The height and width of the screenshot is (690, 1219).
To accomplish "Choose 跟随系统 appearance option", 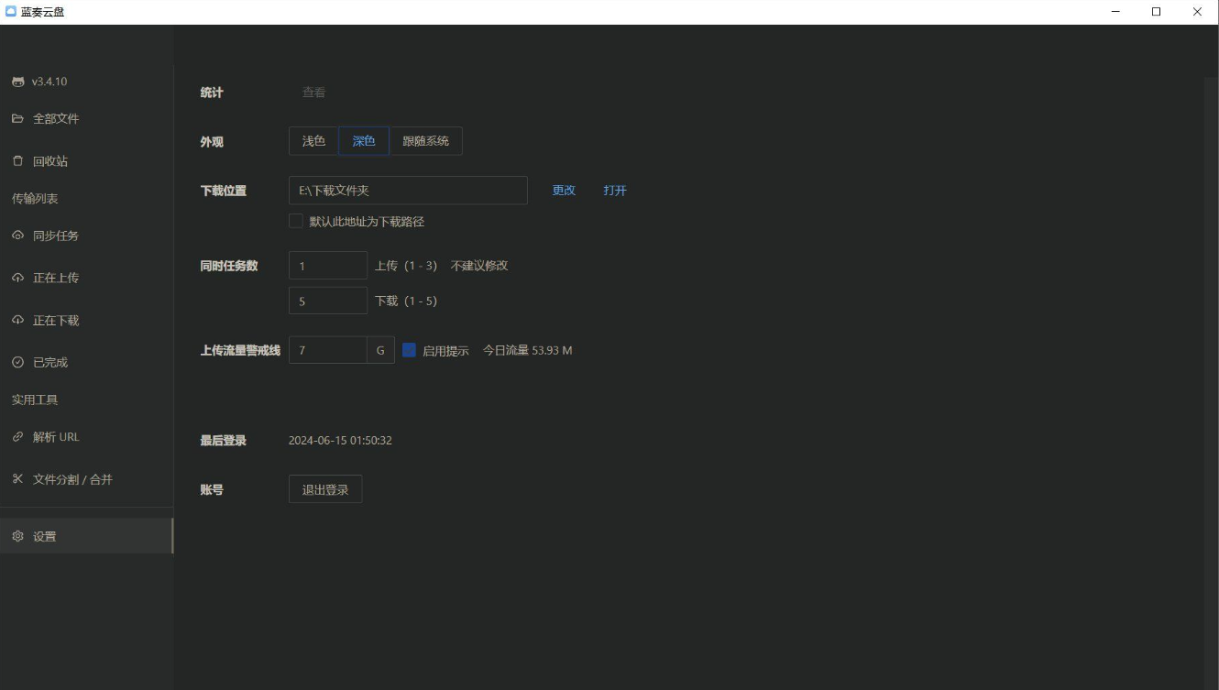I will 425,141.
